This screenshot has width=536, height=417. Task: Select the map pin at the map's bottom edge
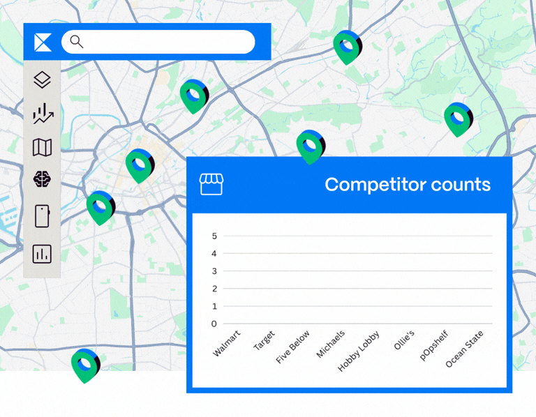point(85,366)
